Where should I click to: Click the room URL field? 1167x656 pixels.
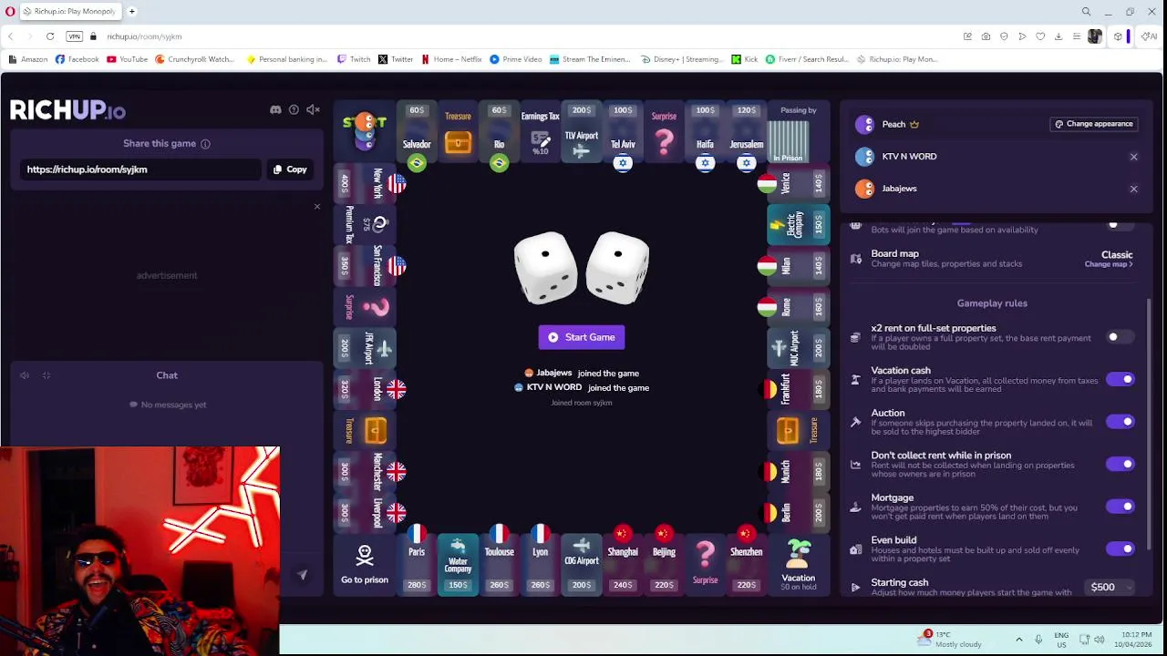click(139, 169)
